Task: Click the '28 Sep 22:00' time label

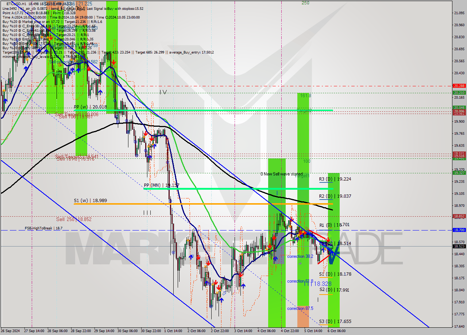Action: pyautogui.click(x=80, y=331)
